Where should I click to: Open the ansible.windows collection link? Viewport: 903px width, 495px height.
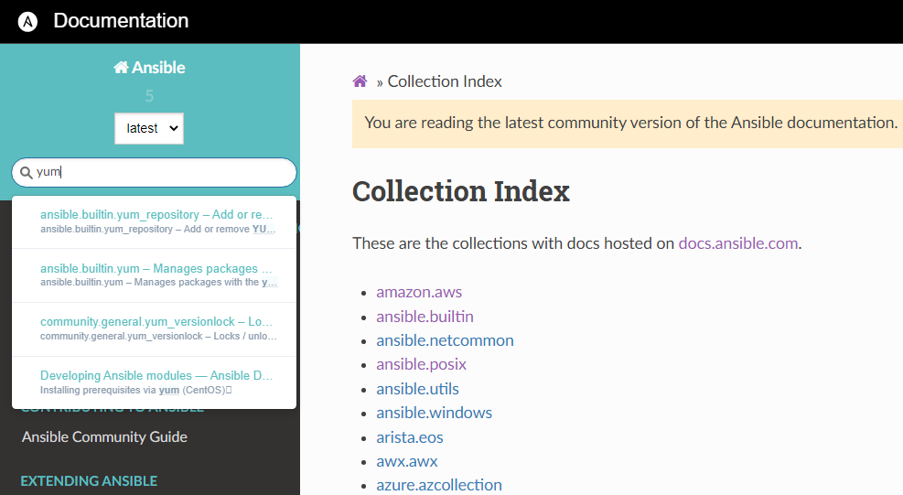(x=434, y=413)
